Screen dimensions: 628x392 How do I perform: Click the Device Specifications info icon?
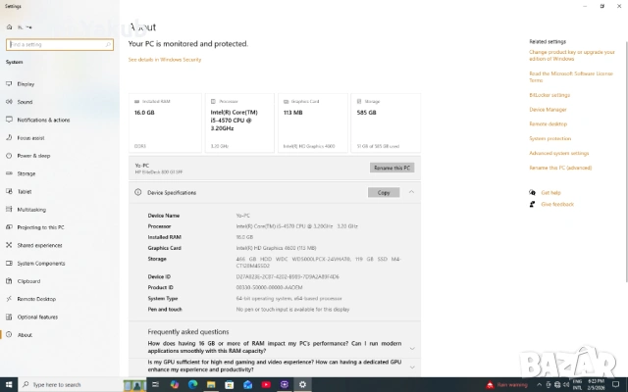click(138, 192)
